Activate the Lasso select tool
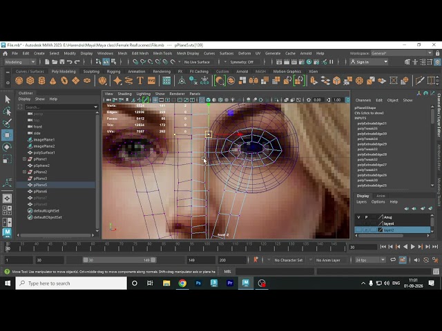The height and width of the screenshot is (331, 442). tap(8, 112)
